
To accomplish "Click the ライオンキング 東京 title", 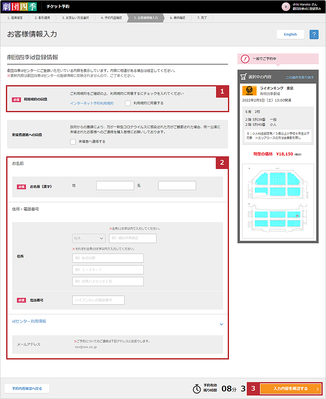I will coord(277,88).
